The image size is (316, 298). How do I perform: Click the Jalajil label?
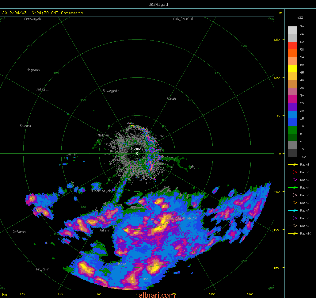click(42, 89)
